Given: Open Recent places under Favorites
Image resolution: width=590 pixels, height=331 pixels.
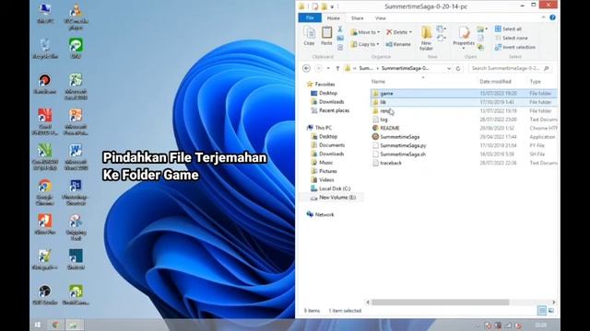Looking at the screenshot, I should pyautogui.click(x=330, y=110).
